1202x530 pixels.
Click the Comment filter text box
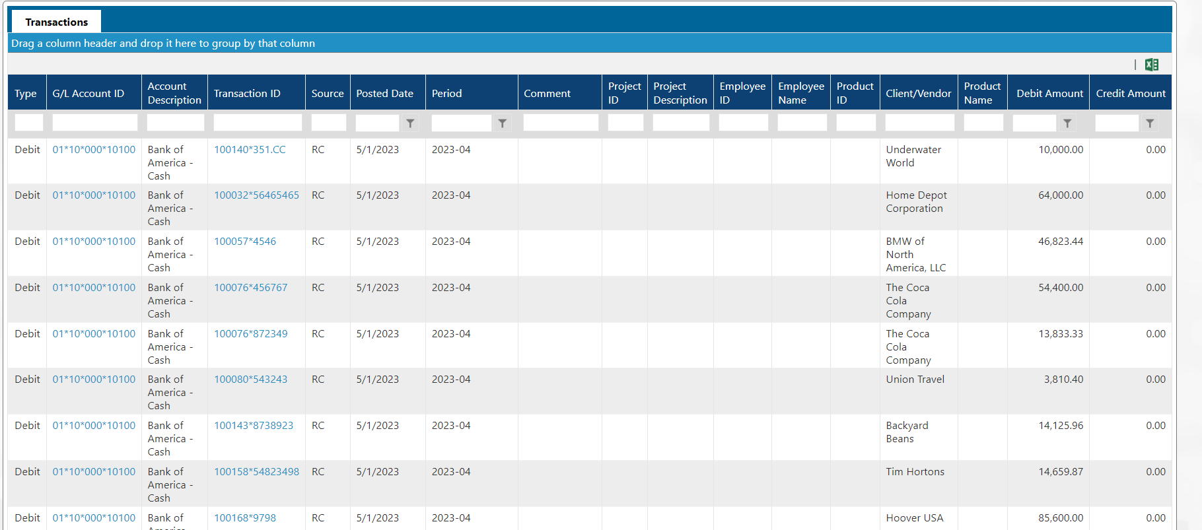(560, 123)
